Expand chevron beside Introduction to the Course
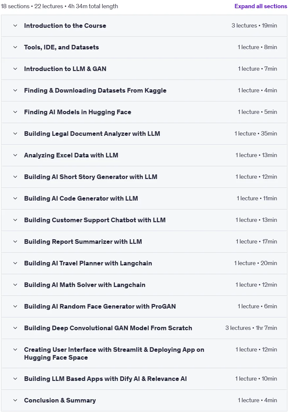Image resolution: width=288 pixels, height=412 pixels. (x=15, y=26)
